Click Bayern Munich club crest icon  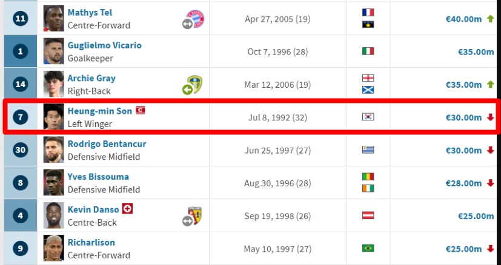coord(196,17)
